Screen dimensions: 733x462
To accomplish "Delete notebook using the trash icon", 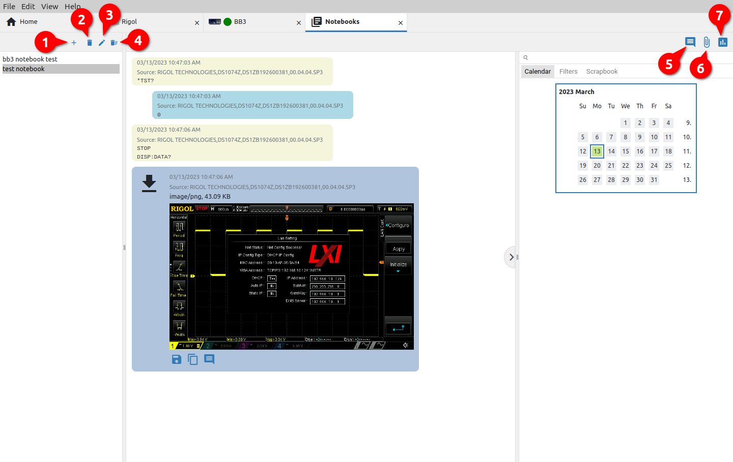I will pos(90,43).
